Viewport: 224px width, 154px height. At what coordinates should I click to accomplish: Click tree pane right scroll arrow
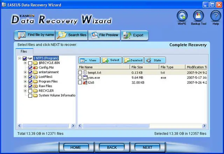[73, 126]
